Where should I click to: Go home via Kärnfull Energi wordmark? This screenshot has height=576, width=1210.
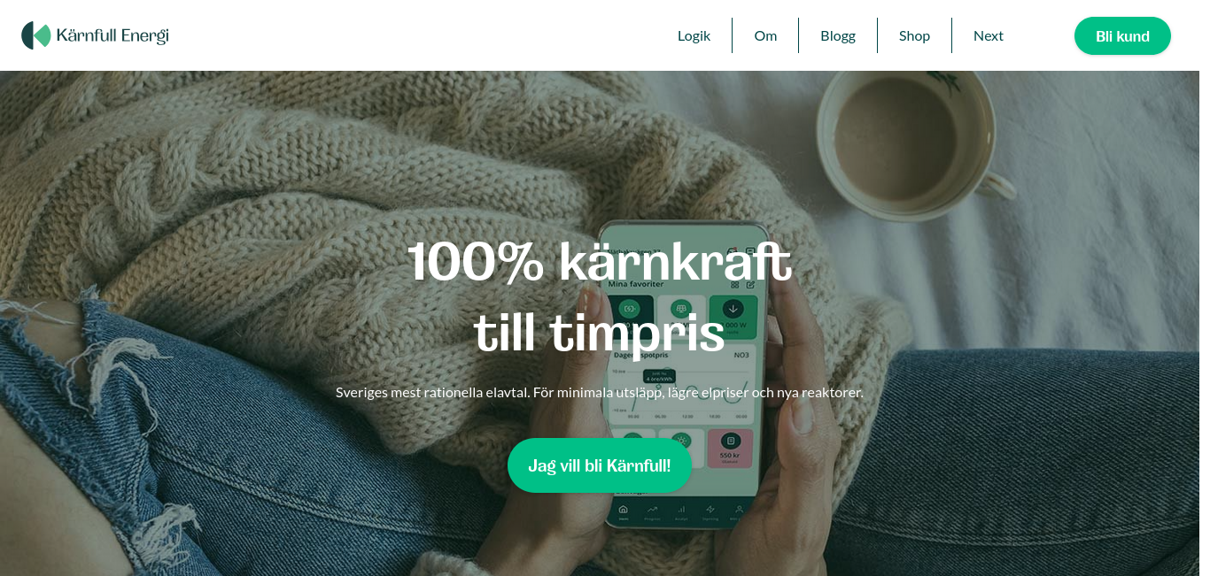112,35
